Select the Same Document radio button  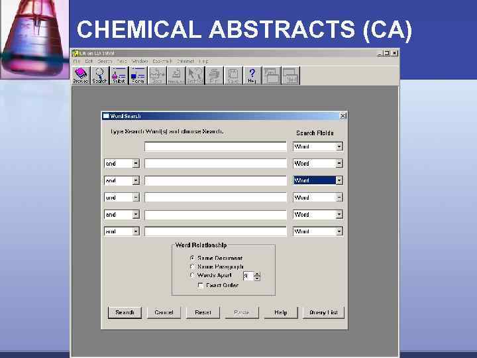192,258
